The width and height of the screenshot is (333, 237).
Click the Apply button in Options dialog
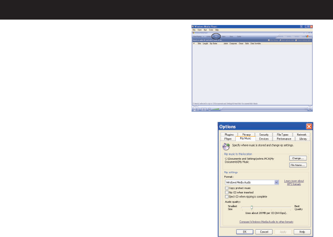[x=283, y=232]
